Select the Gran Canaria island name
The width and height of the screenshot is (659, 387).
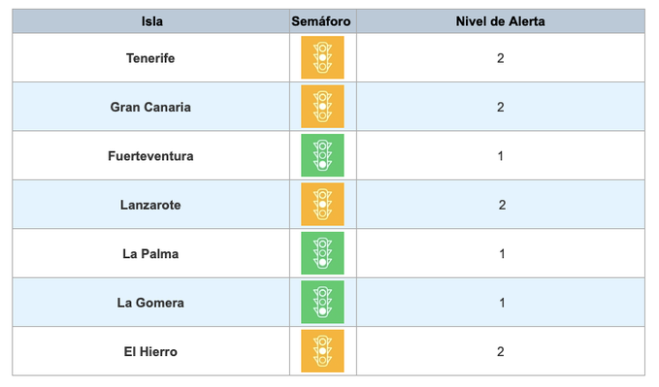point(150,107)
